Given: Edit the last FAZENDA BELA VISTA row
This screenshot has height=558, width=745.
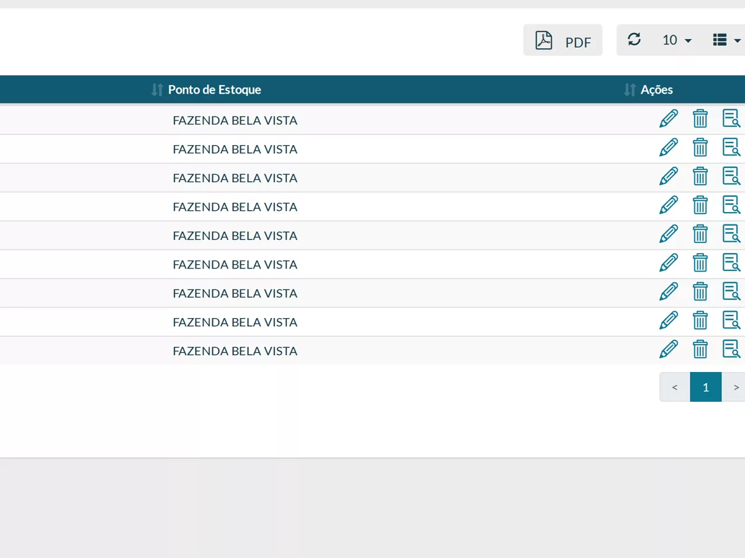Looking at the screenshot, I should tap(669, 349).
